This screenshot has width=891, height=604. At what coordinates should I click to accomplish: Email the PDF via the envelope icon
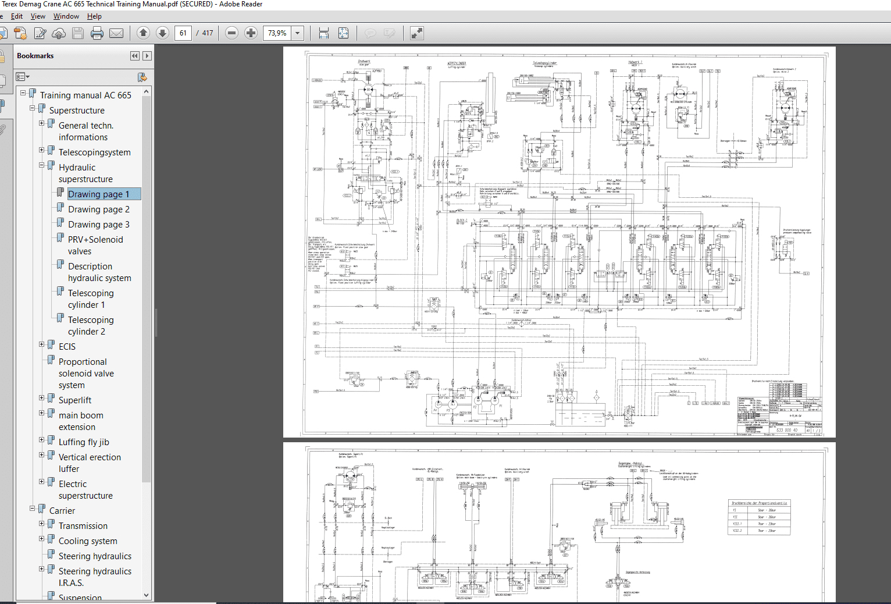click(116, 33)
